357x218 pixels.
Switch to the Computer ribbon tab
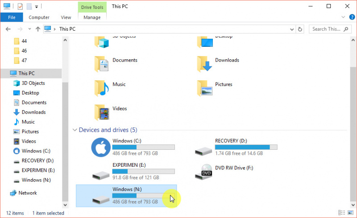coord(39,17)
